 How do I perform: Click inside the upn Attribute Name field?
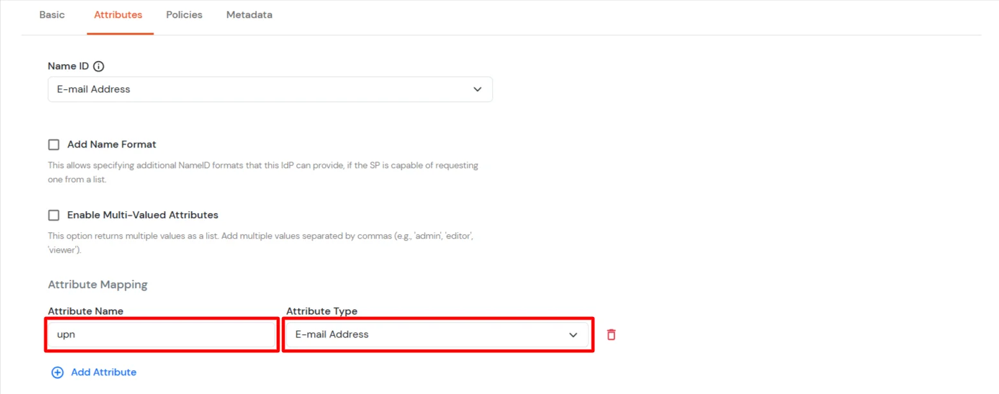(161, 334)
